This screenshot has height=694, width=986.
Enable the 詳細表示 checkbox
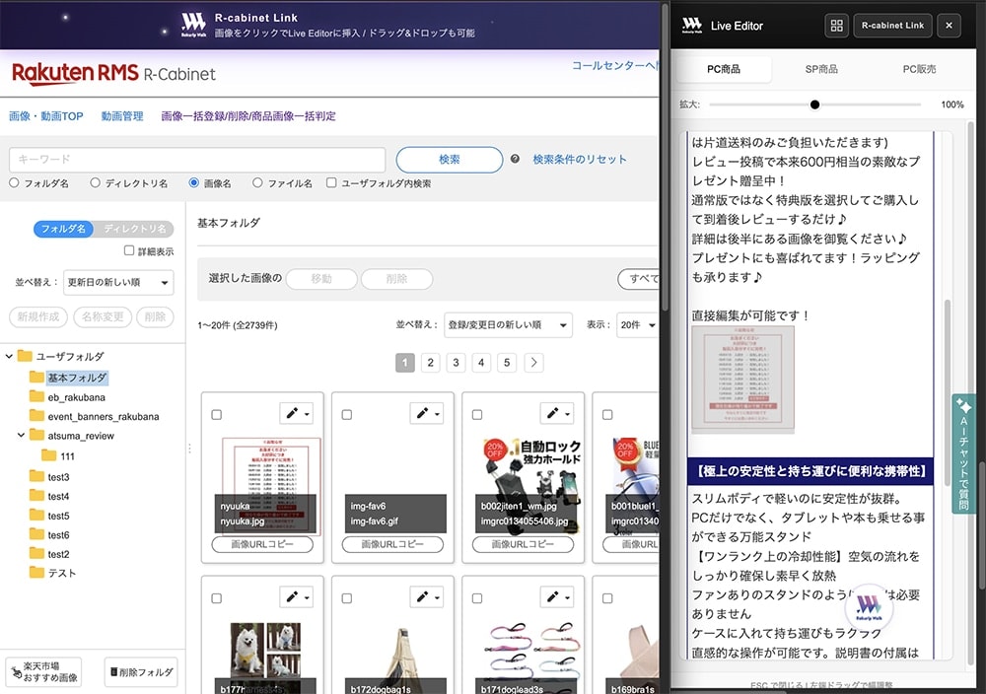tap(128, 250)
